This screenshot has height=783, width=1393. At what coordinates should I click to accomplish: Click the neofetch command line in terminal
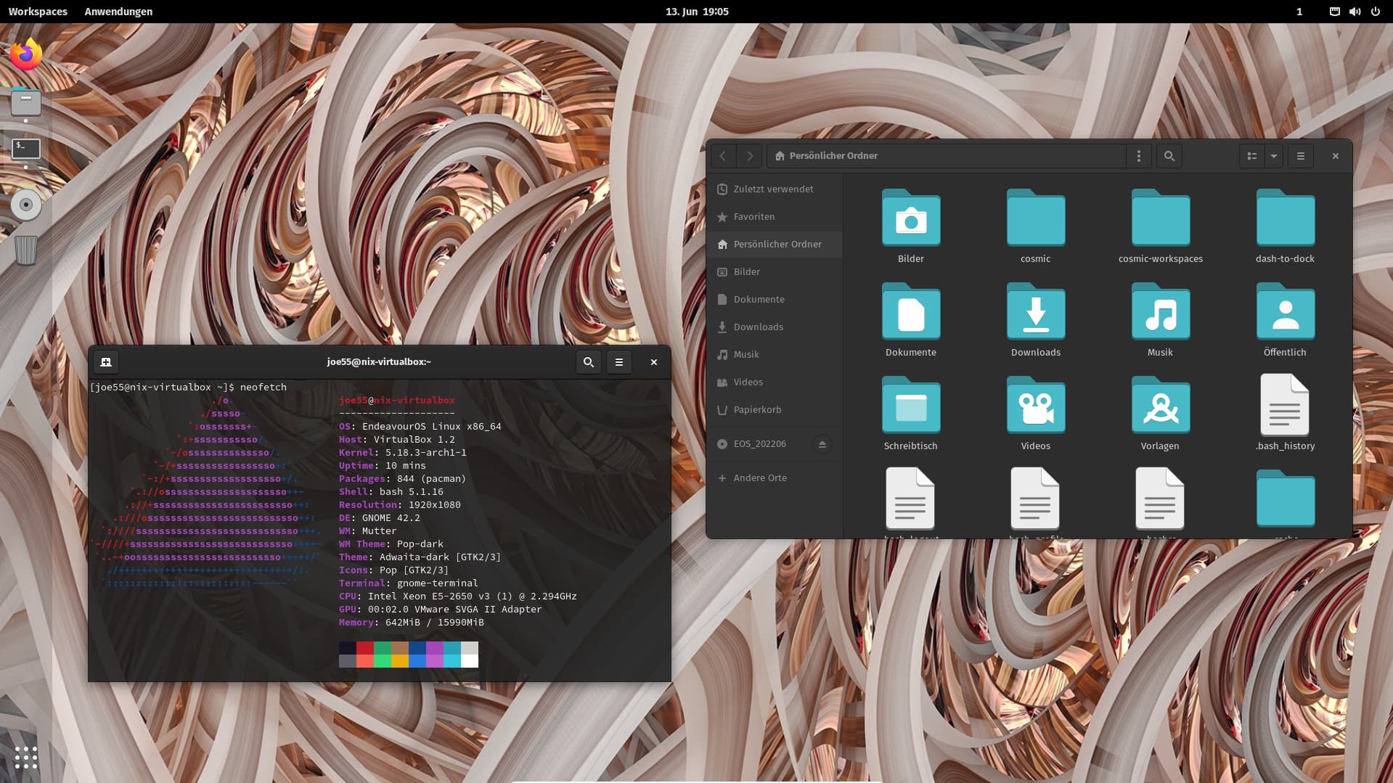tap(189, 388)
